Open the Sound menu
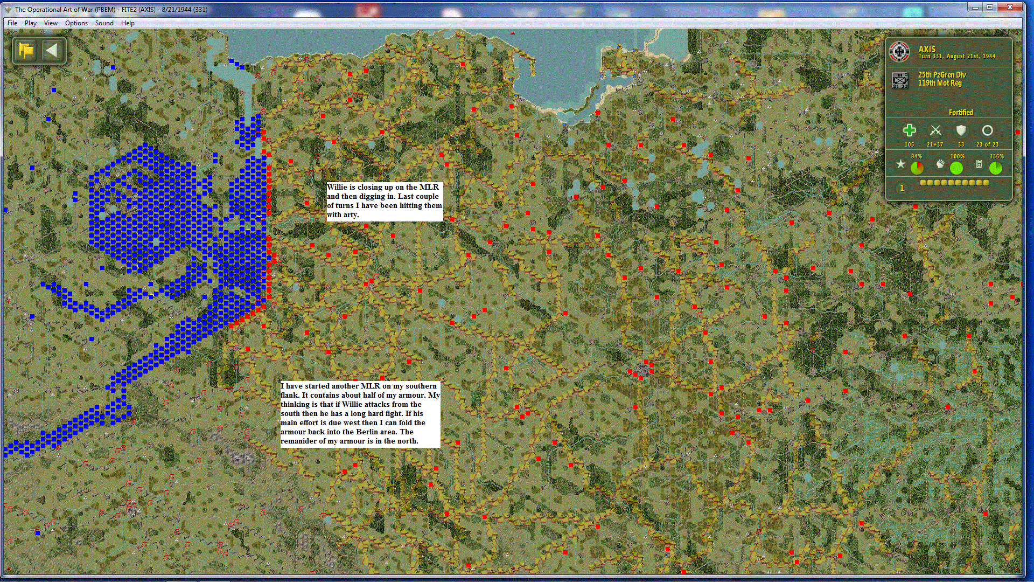Screen dimensions: 1034x582 [104, 23]
